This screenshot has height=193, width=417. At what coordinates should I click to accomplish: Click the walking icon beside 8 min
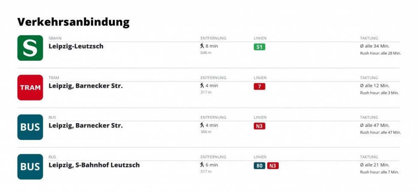click(202, 46)
